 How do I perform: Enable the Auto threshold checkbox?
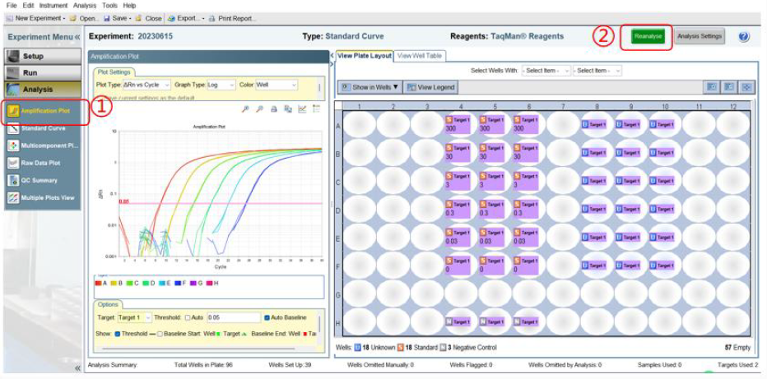pos(188,317)
